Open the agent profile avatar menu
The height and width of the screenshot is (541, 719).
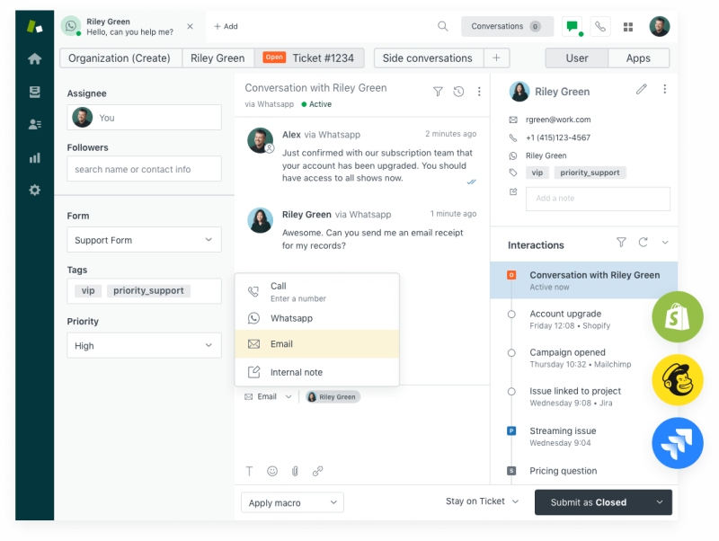click(x=660, y=26)
